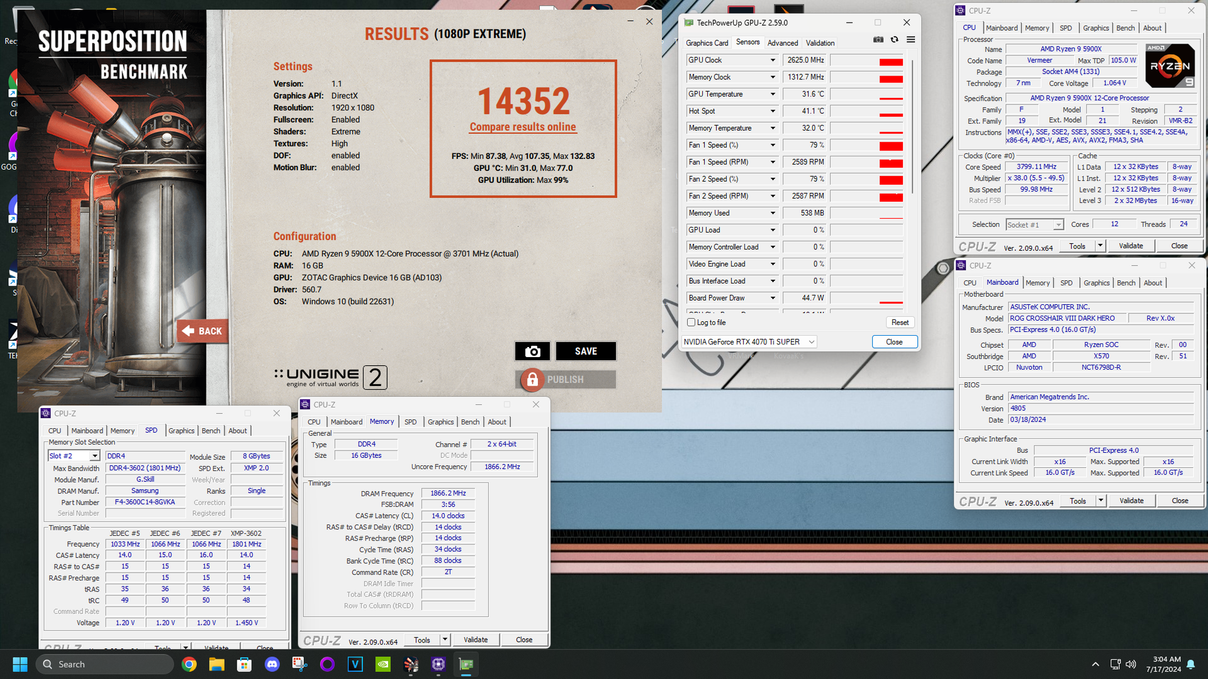Open Bench tab in top-right CPU-Z
The image size is (1208, 679).
pos(1125,28)
